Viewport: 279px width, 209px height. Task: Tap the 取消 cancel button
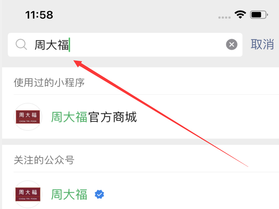[x=262, y=45]
